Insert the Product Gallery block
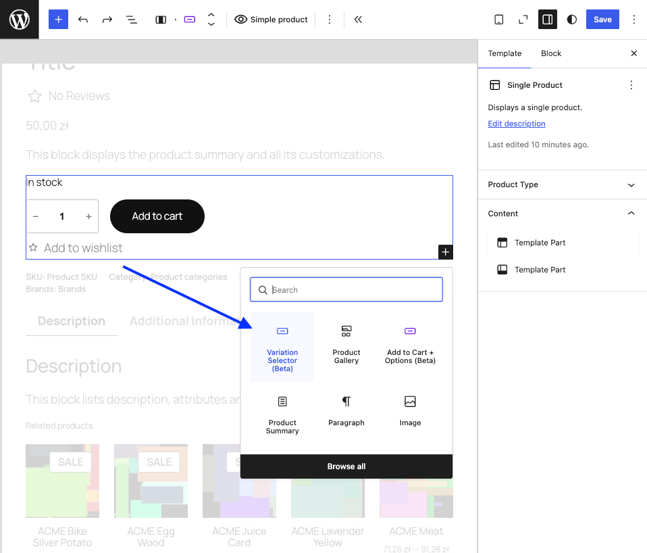This screenshot has width=647, height=553. coord(346,347)
